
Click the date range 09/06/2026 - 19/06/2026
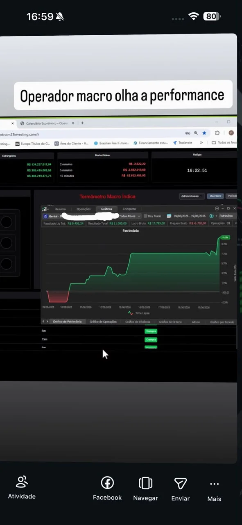[190, 216]
